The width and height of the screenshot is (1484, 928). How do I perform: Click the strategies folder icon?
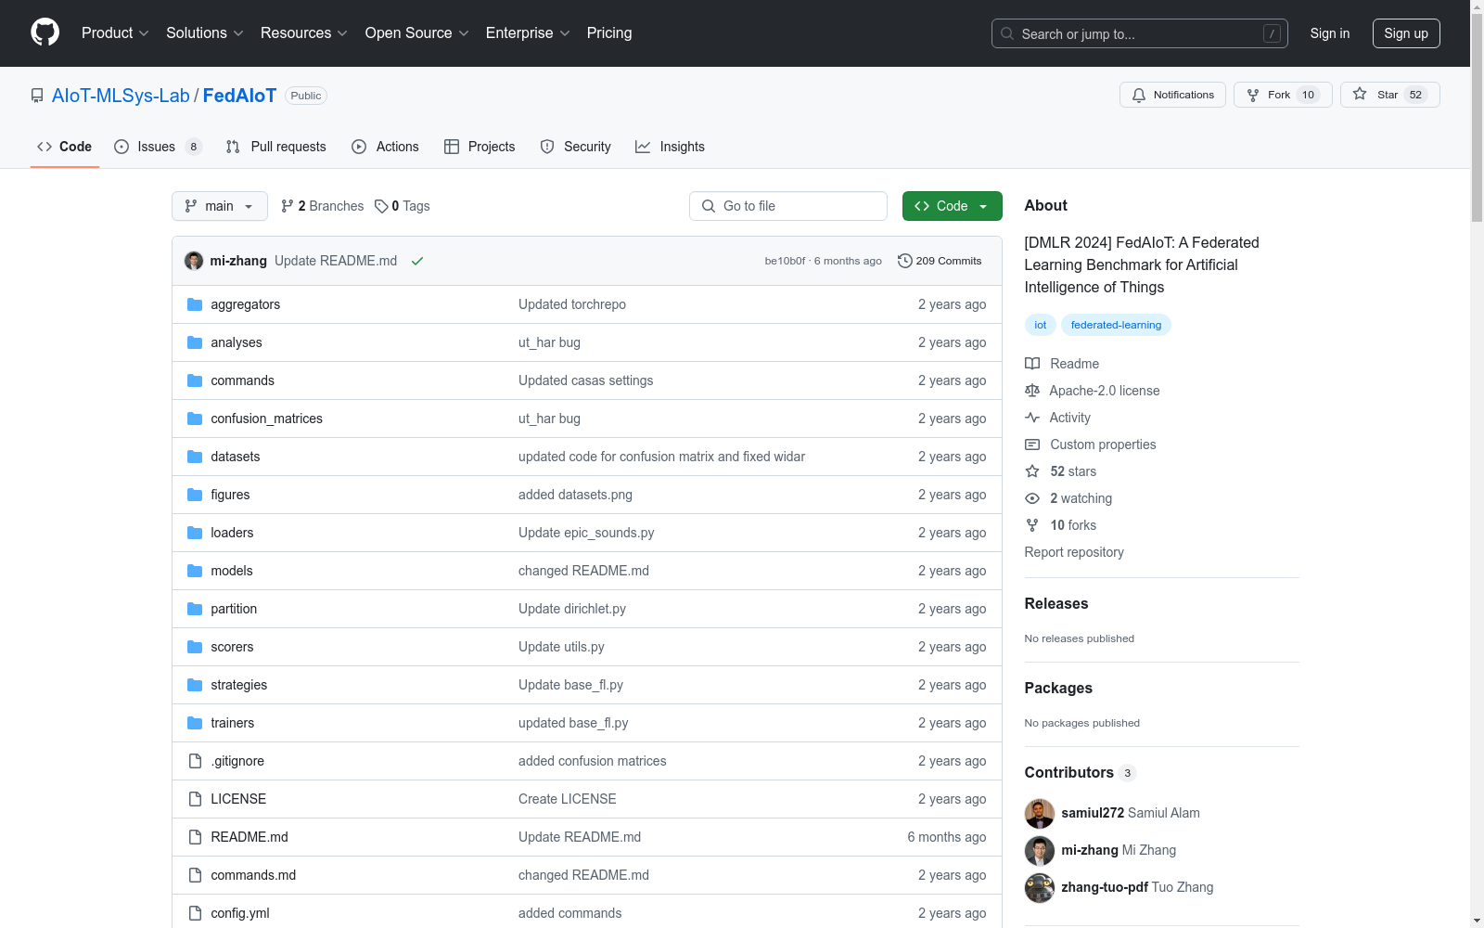[195, 685]
